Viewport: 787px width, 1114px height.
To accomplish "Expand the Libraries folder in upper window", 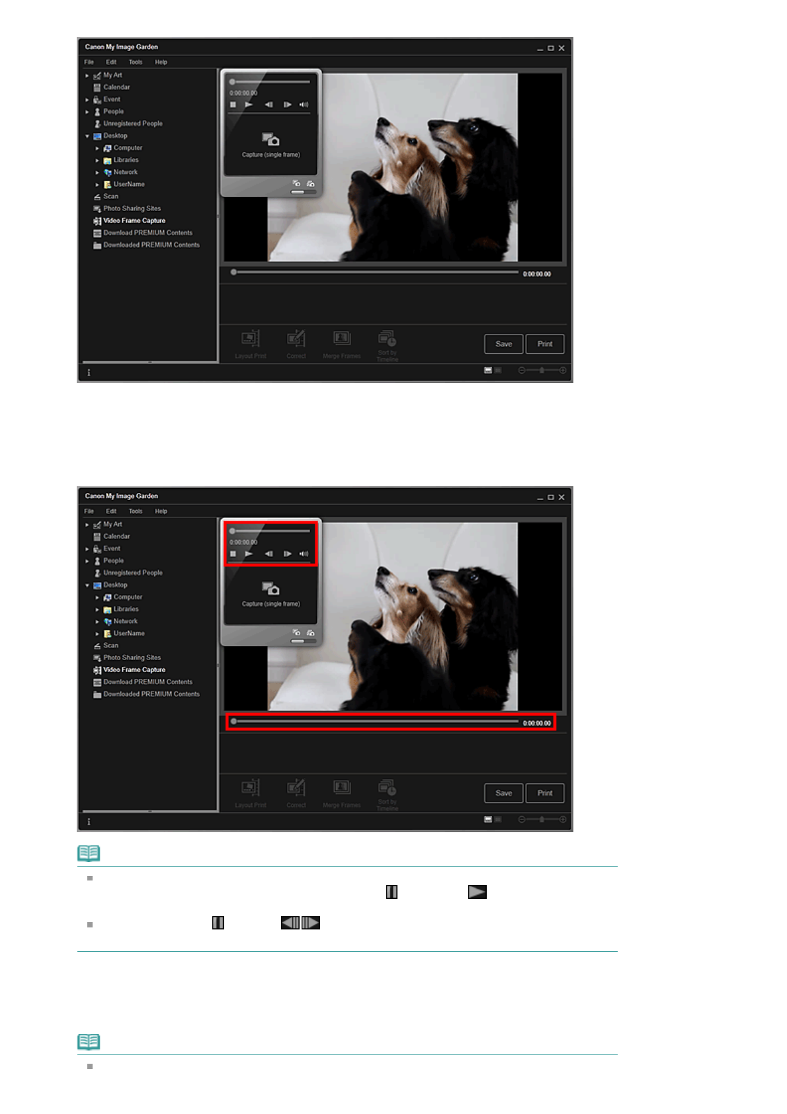I will click(x=97, y=160).
